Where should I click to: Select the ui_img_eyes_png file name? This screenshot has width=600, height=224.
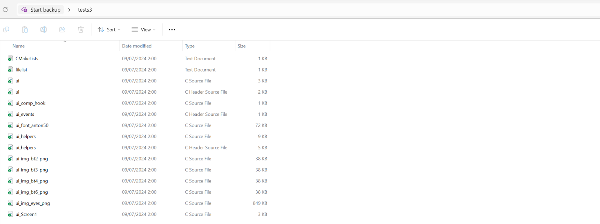[33, 203]
